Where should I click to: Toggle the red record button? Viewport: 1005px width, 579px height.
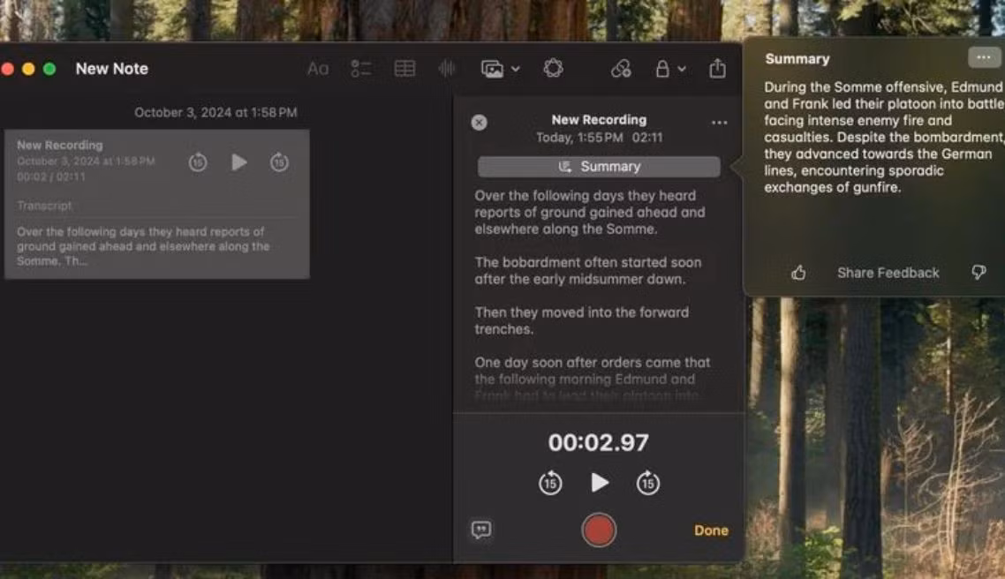[599, 530]
